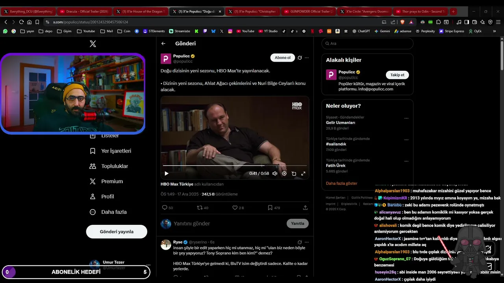Open more options for Fatih Ürek trend
This screenshot has width=504, height=283.
[406, 161]
